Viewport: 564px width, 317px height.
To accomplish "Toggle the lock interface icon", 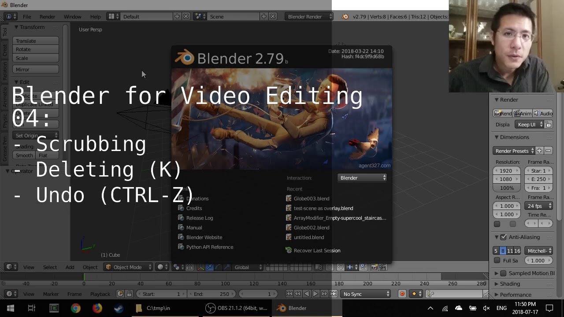I will (x=549, y=125).
